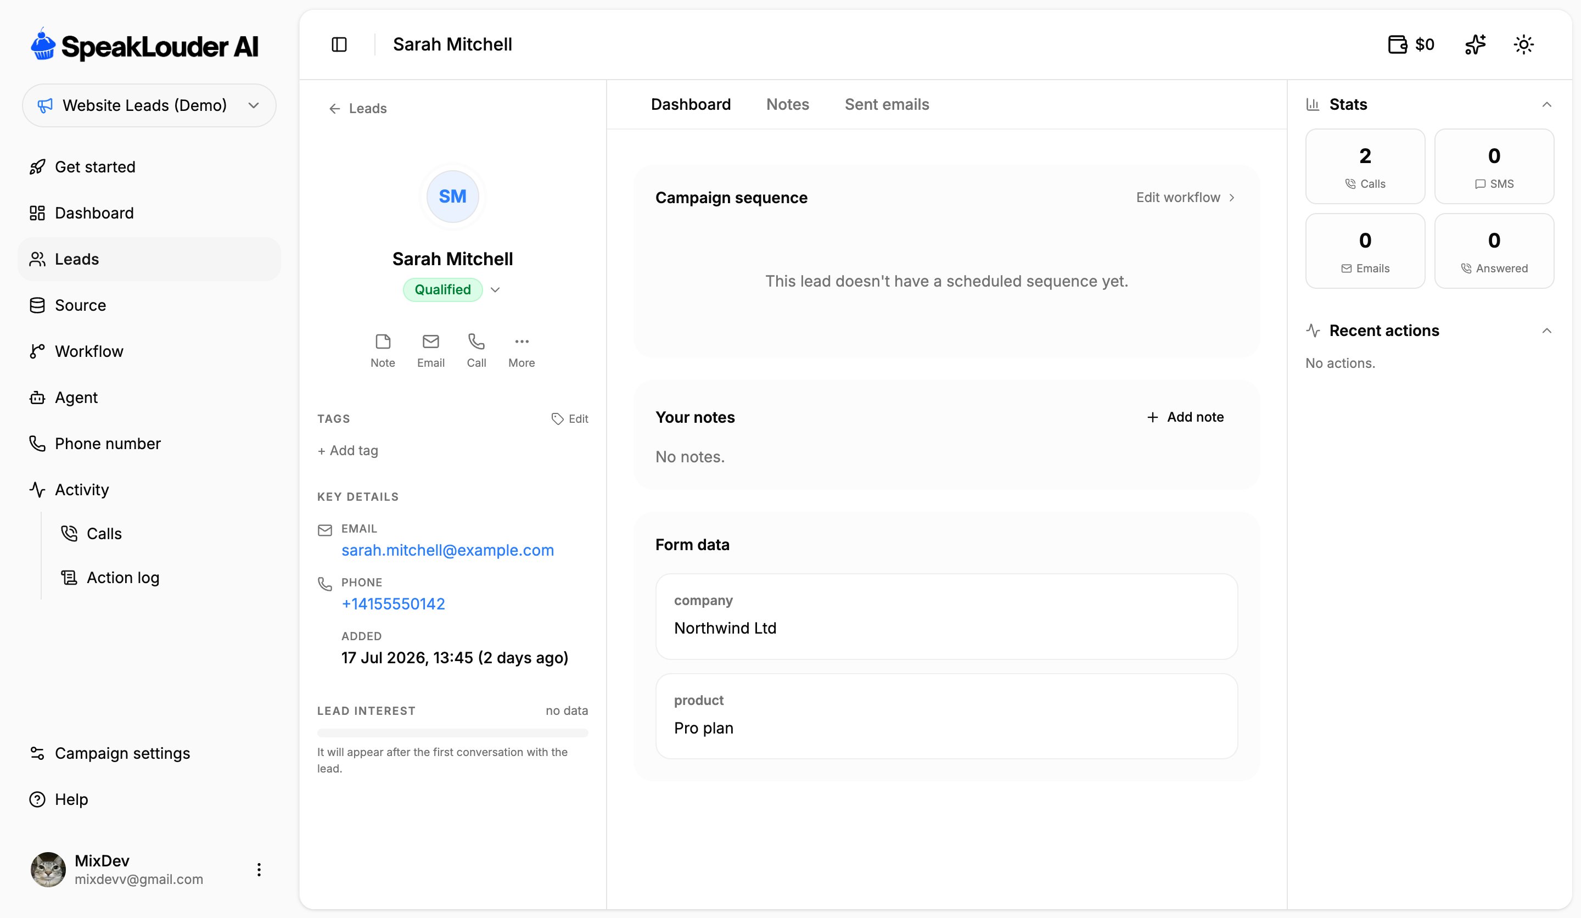This screenshot has height=918, width=1581.
Task: Click Recent actions pulse icon
Action: (x=1313, y=331)
